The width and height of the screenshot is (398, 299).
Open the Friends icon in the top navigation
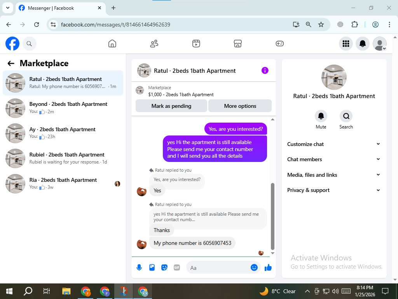point(154,44)
